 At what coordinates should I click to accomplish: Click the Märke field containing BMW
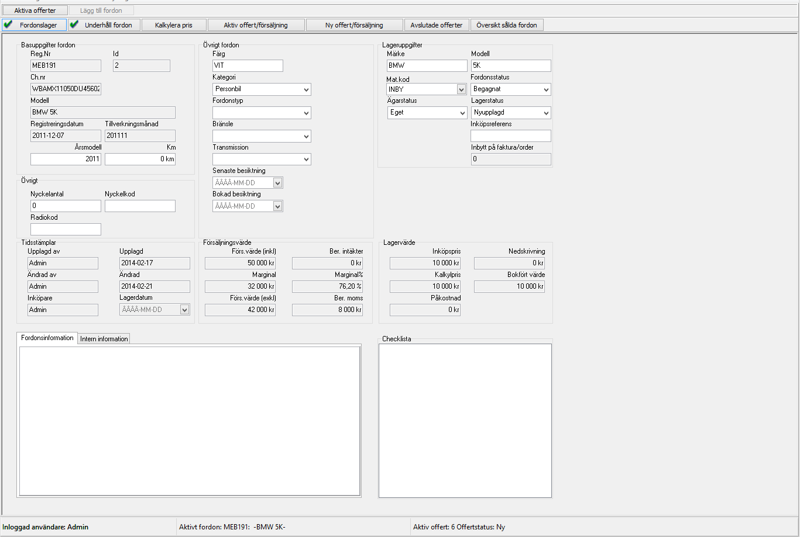point(427,65)
